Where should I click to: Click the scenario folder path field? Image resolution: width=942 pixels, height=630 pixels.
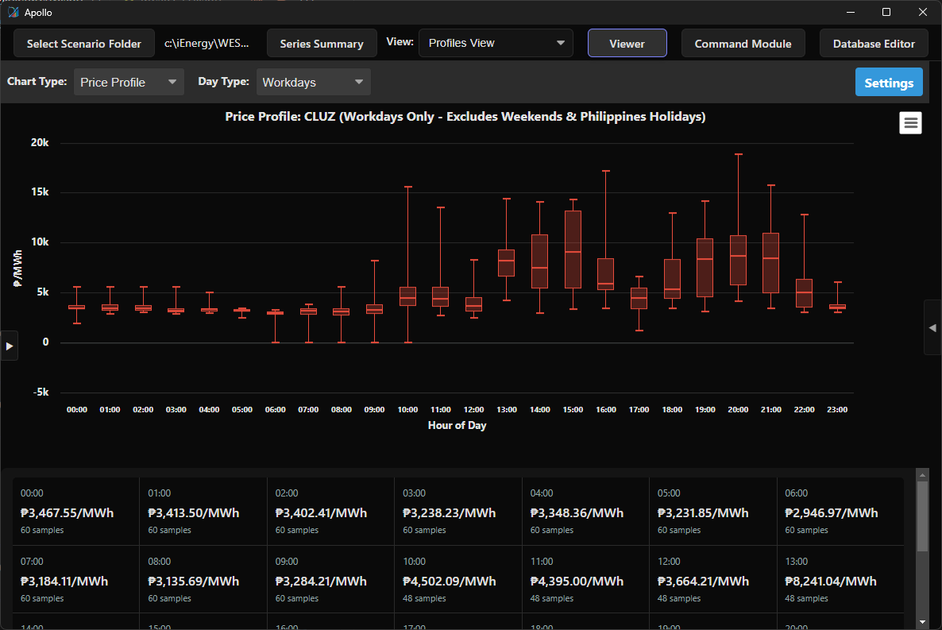[207, 44]
